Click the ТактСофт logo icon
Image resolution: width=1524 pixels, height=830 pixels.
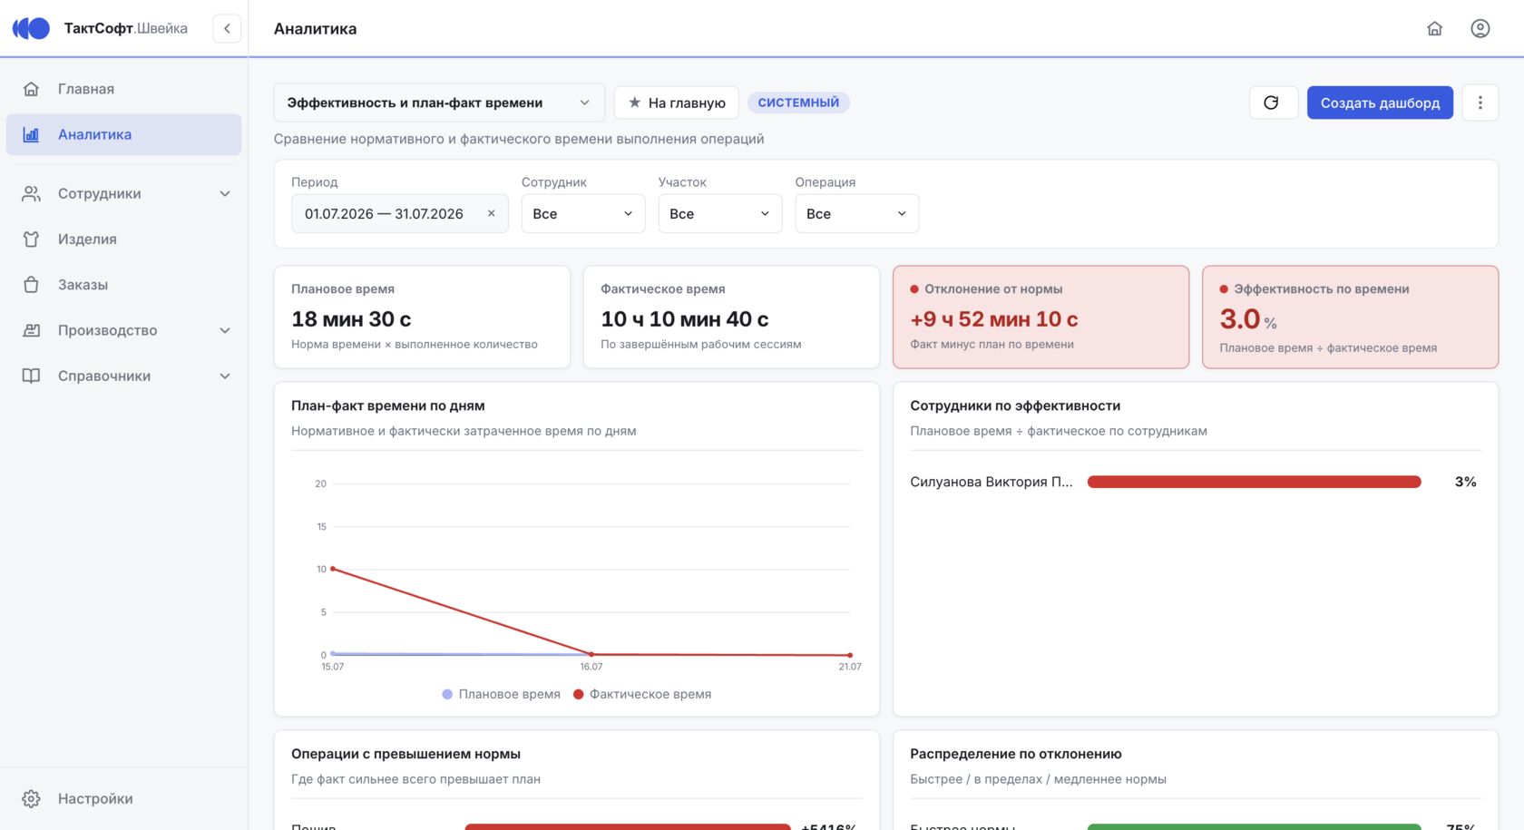[x=31, y=28]
